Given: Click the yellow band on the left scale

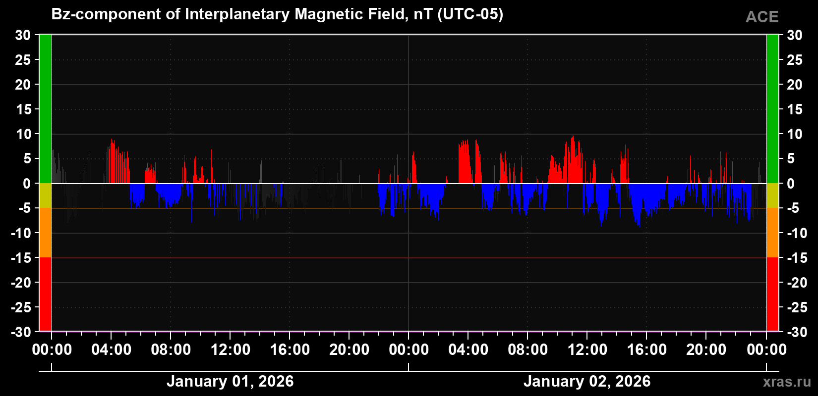Looking at the screenshot, I should click(45, 196).
